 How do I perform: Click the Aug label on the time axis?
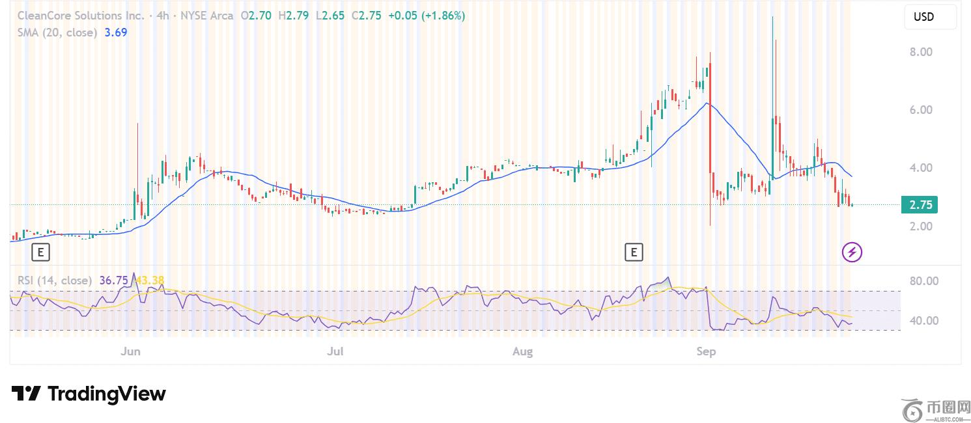click(x=522, y=352)
